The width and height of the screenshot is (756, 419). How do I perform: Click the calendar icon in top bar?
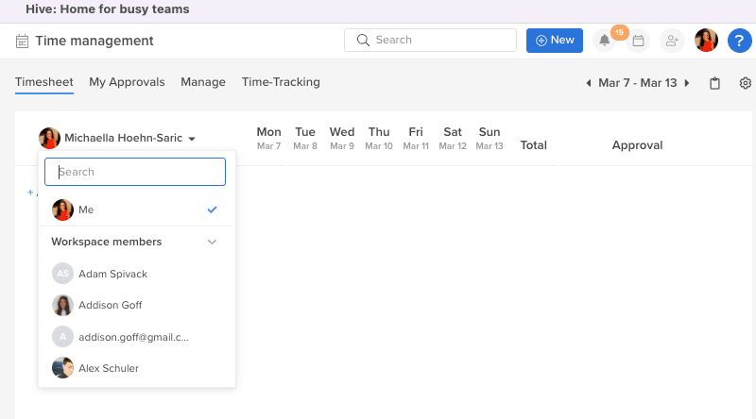point(639,41)
